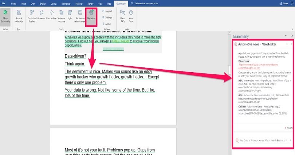Open the General (default) document type dropdown
The width and height of the screenshot is (295, 155).
tap(19, 17)
